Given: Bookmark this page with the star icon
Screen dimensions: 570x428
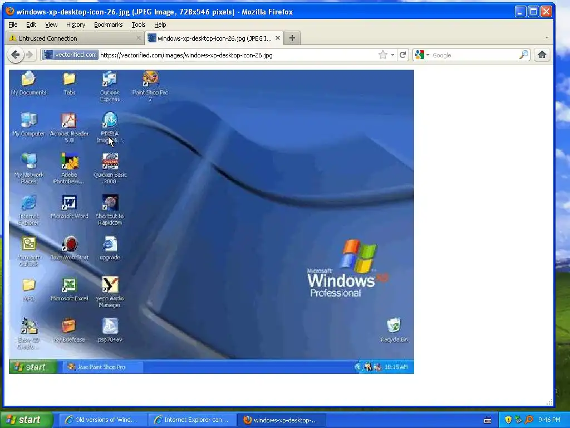Looking at the screenshot, I should pyautogui.click(x=383, y=55).
